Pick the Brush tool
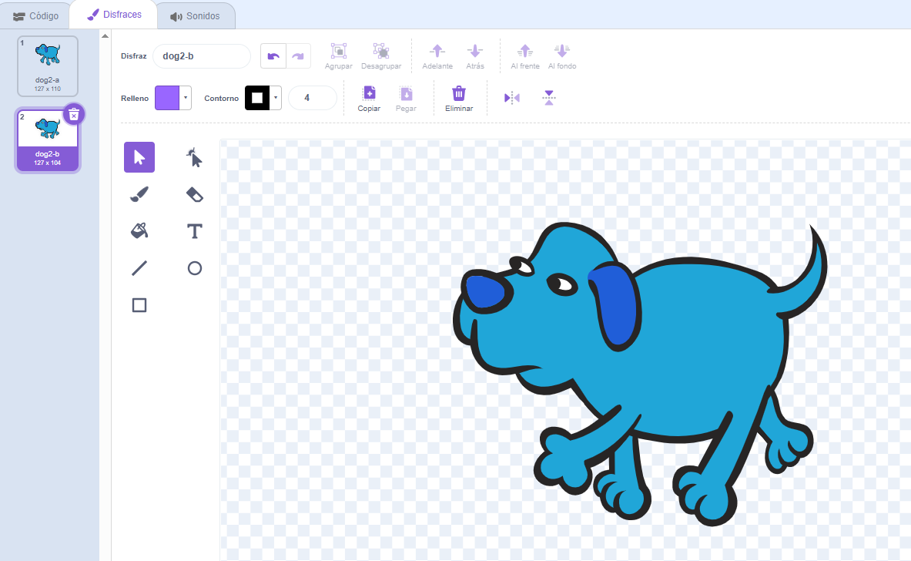Viewport: 911px width, 561px height. tap(139, 194)
